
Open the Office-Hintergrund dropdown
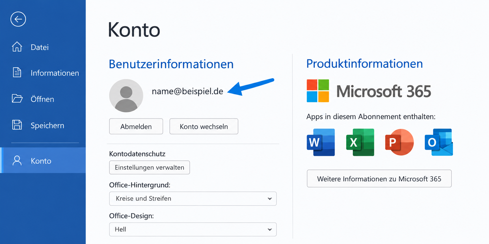[193, 199]
